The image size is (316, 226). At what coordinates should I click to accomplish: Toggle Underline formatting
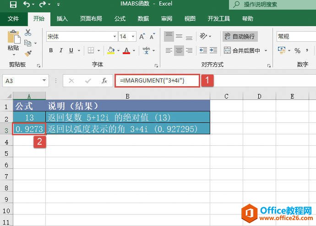[71, 50]
